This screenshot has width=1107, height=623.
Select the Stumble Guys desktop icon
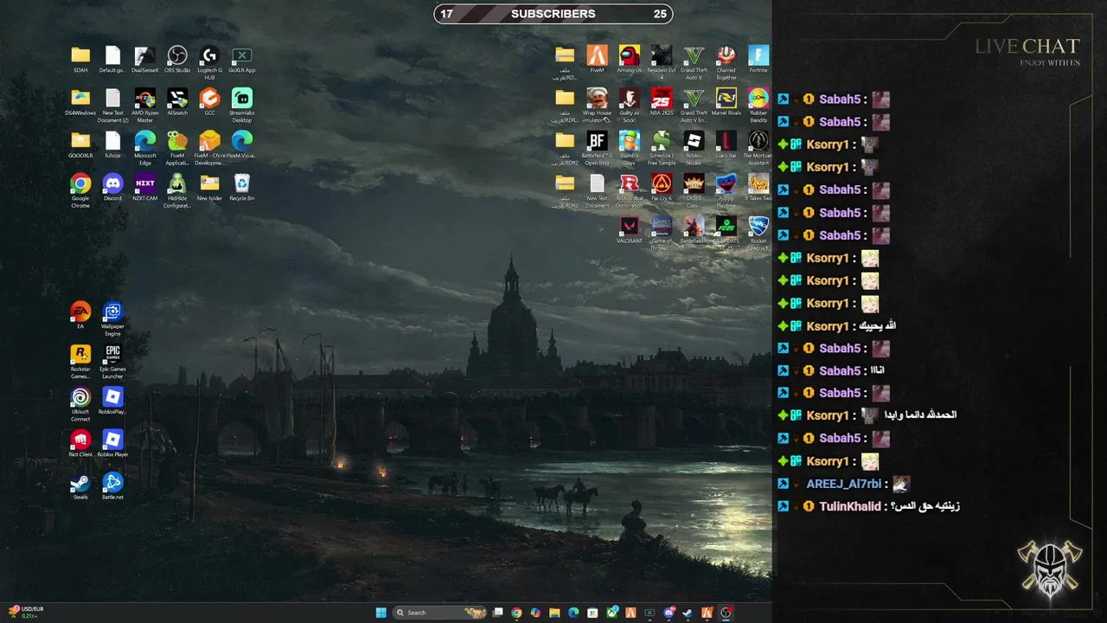coord(630,149)
